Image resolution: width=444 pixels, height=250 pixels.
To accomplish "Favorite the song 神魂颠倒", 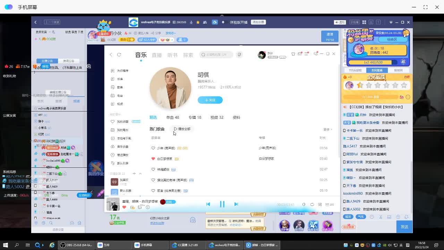I will pyautogui.click(x=153, y=169).
